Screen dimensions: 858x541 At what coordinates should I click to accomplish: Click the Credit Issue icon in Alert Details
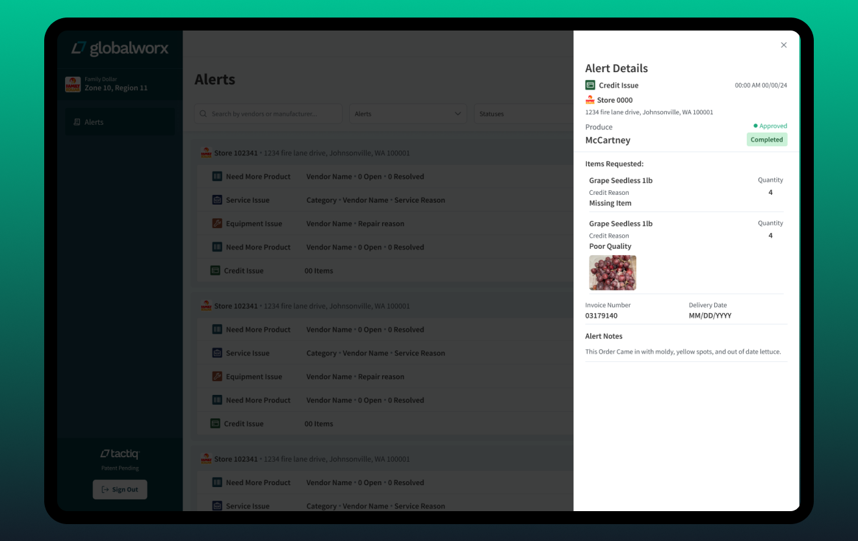(590, 85)
